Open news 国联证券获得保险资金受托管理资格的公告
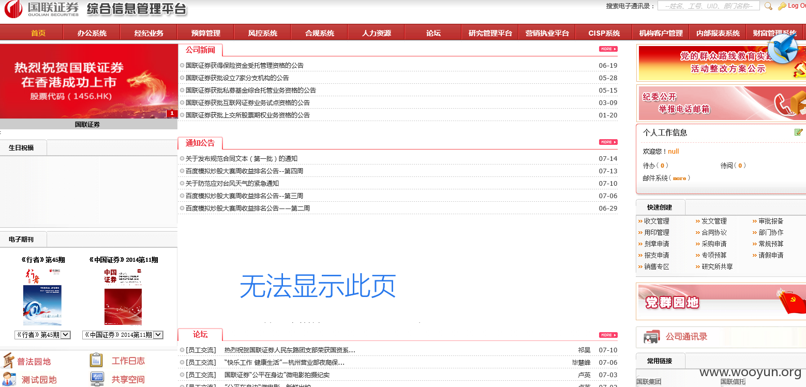Image resolution: width=806 pixels, height=387 pixels. tap(245, 66)
